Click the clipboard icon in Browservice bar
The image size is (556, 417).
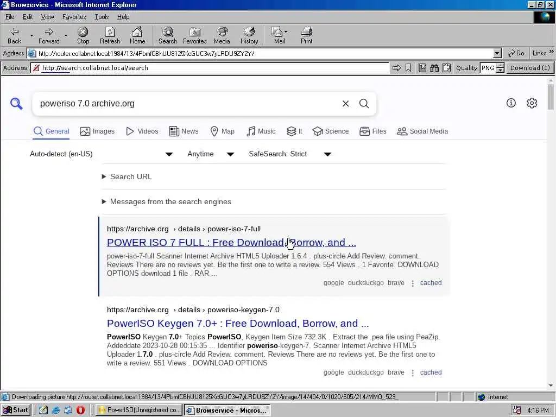[446, 68]
